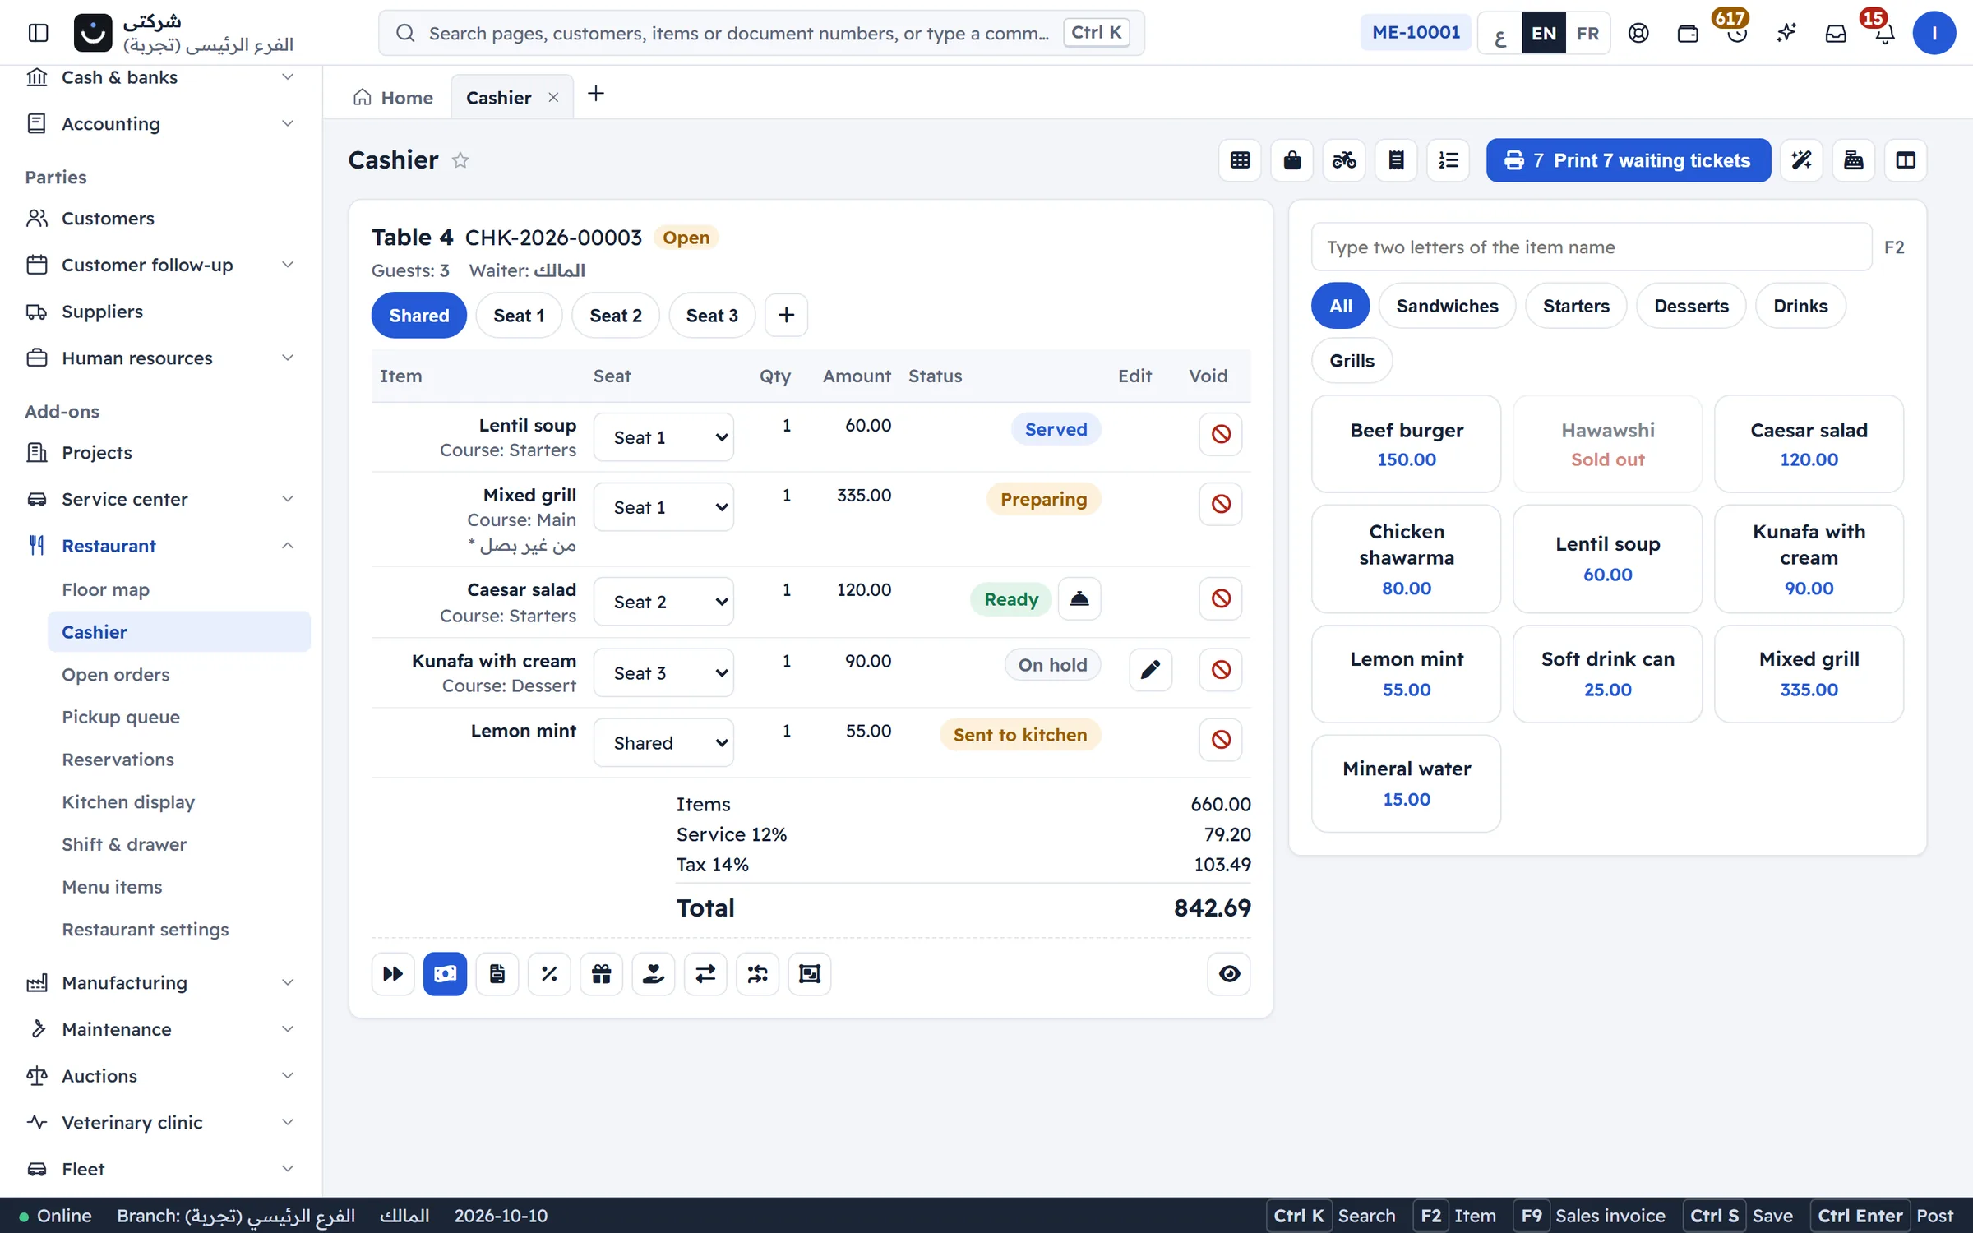Void the Lemon mint line
Image resolution: width=1973 pixels, height=1233 pixels.
point(1221,740)
